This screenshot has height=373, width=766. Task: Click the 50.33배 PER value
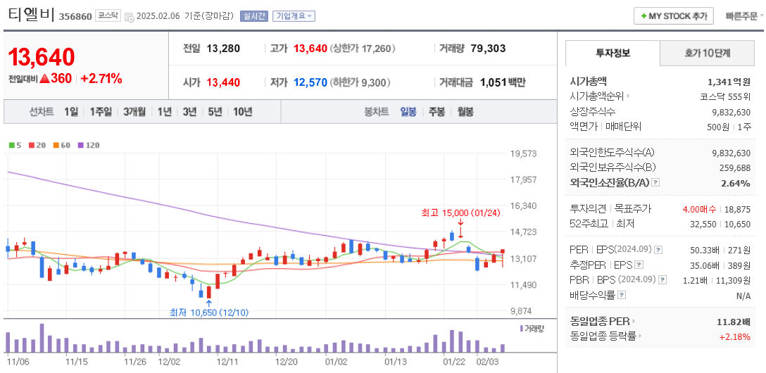705,250
